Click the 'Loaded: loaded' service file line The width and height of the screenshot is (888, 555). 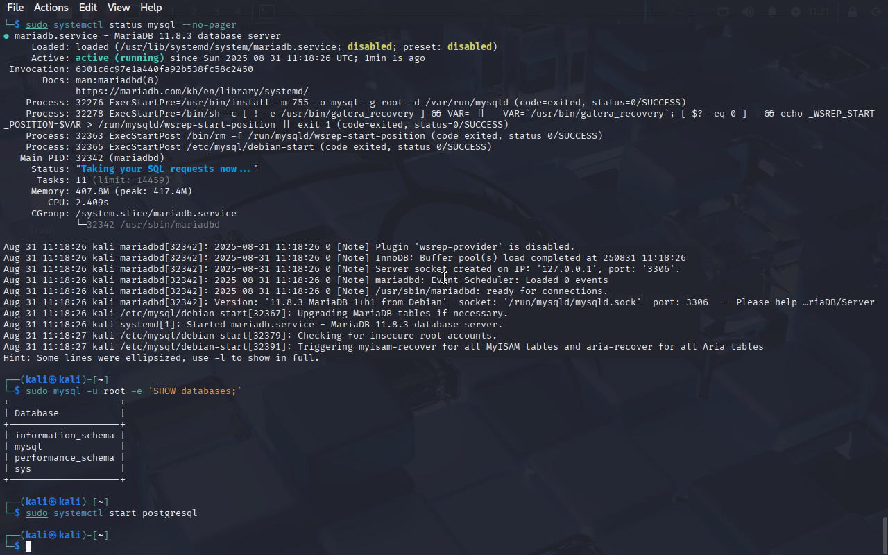264,47
